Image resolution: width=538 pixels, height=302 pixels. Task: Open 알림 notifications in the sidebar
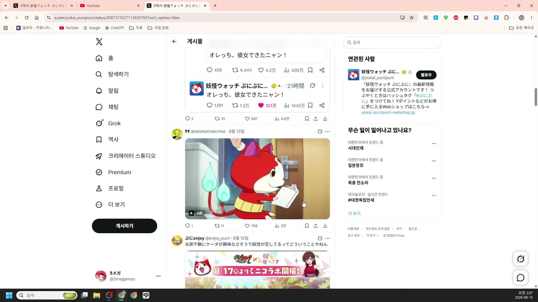(x=107, y=91)
